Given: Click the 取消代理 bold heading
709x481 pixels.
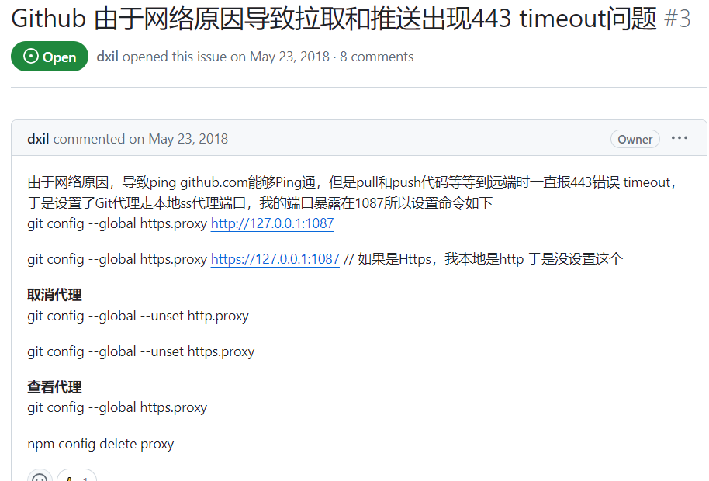Looking at the screenshot, I should (x=54, y=296).
